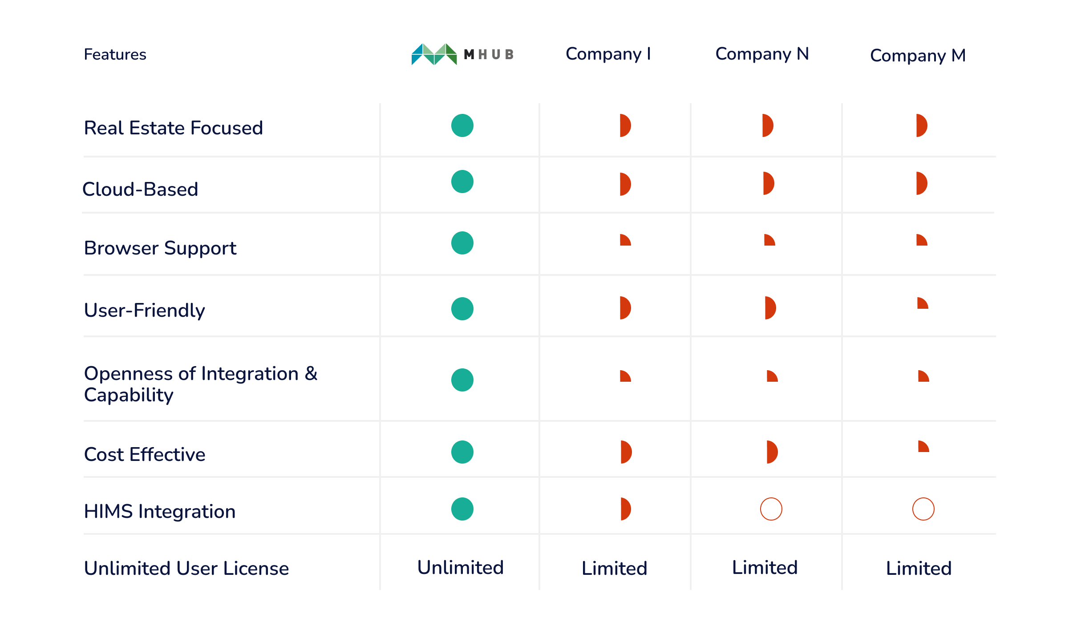Click Company I half circle for HIMS Integration
The height and width of the screenshot is (630, 1077).
click(625, 509)
